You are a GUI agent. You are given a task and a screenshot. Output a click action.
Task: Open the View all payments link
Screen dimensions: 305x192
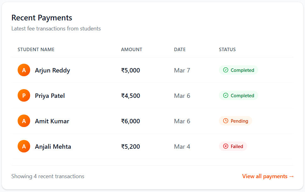coord(268,176)
